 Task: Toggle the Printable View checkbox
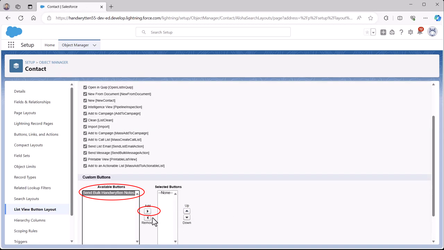tap(85, 159)
